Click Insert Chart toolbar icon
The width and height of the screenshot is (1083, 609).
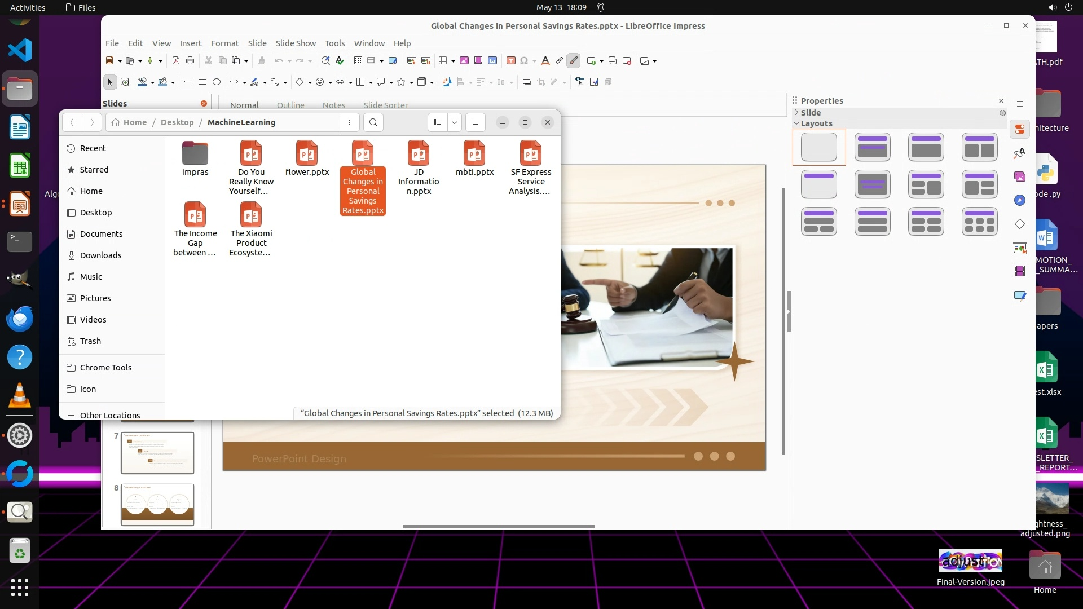492,61
